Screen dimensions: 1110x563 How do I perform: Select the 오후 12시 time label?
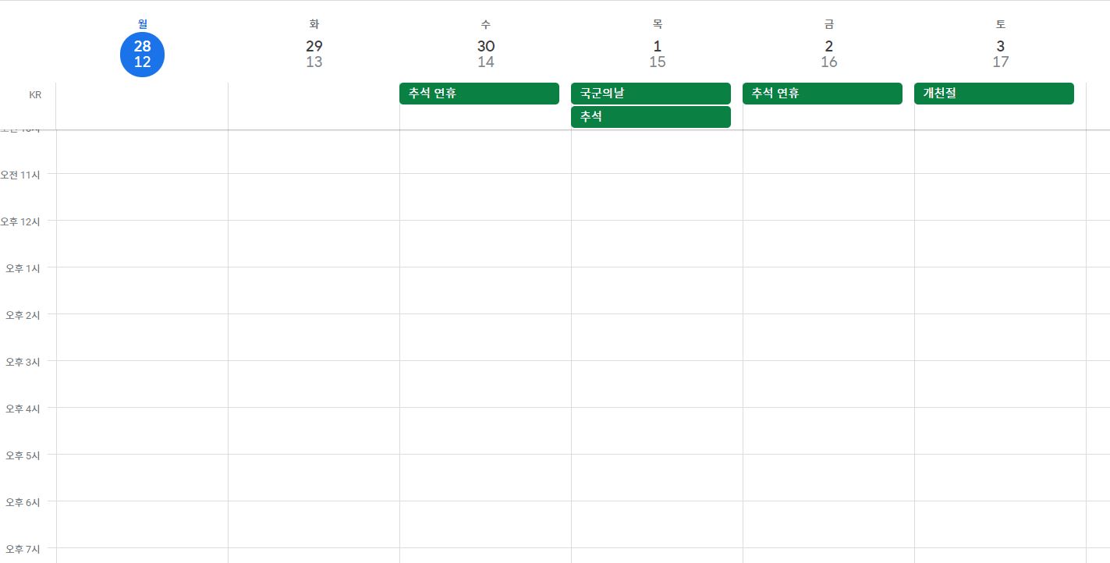click(x=20, y=221)
